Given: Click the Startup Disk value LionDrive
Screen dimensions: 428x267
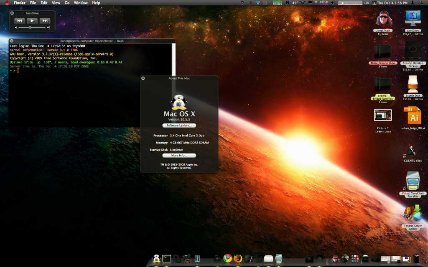Looking at the screenshot, I should click(x=176, y=150).
